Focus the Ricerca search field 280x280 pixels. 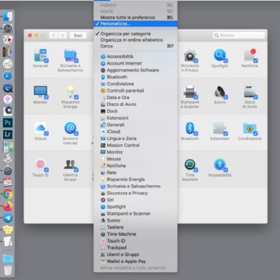click(x=239, y=35)
